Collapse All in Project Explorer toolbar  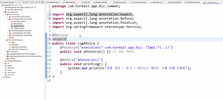[24, 2]
